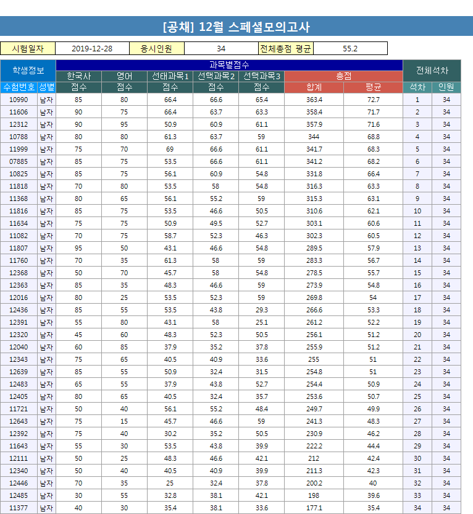
Task: Click the red '평균' column header
Action: 373,87
